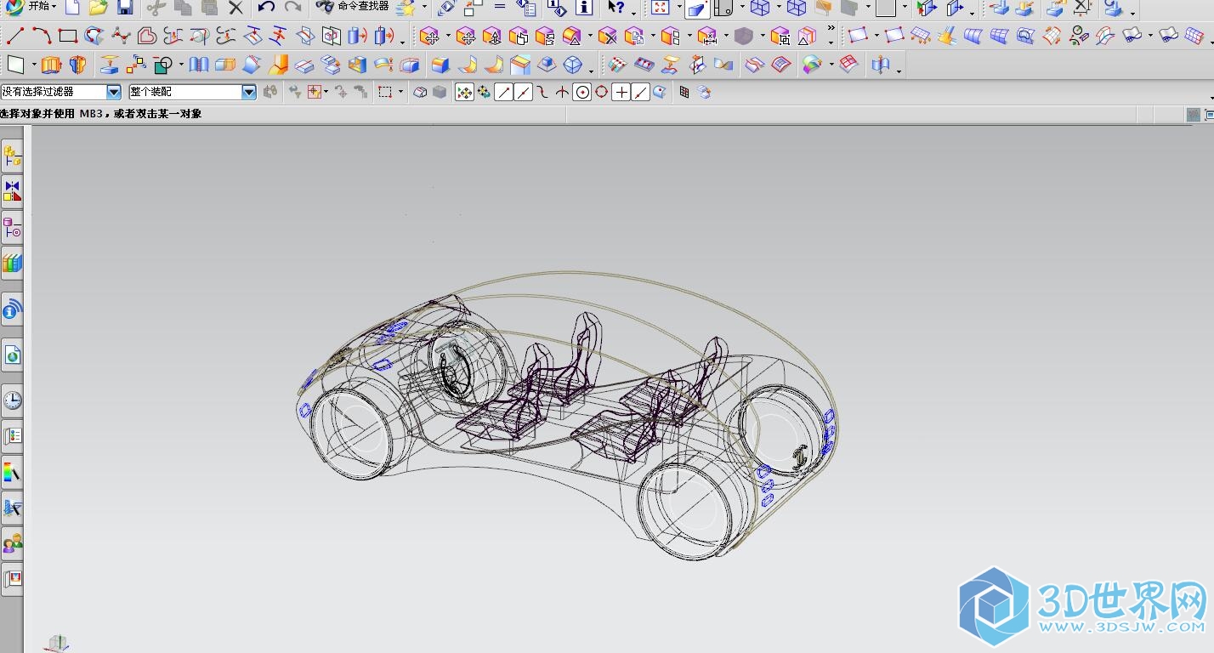Open the HD3D Tools info tab
This screenshot has width=1214, height=653.
[x=12, y=310]
